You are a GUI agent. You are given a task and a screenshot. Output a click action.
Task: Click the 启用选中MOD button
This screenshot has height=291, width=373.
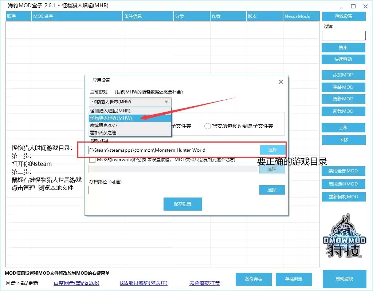[343, 184]
